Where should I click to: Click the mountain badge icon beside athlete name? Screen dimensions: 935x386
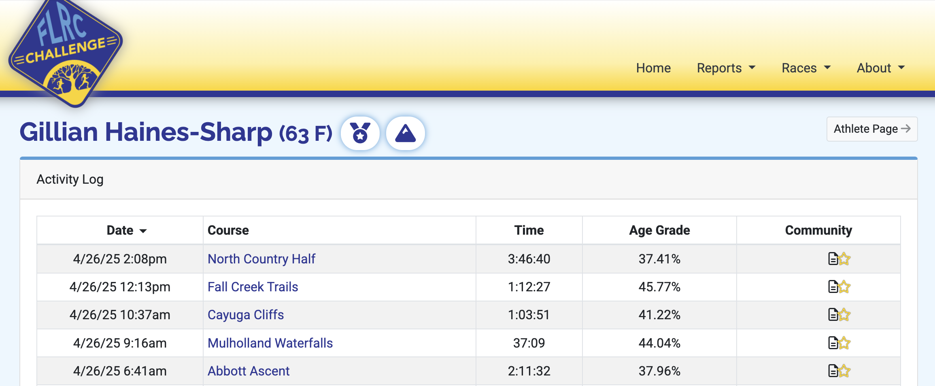pos(406,133)
